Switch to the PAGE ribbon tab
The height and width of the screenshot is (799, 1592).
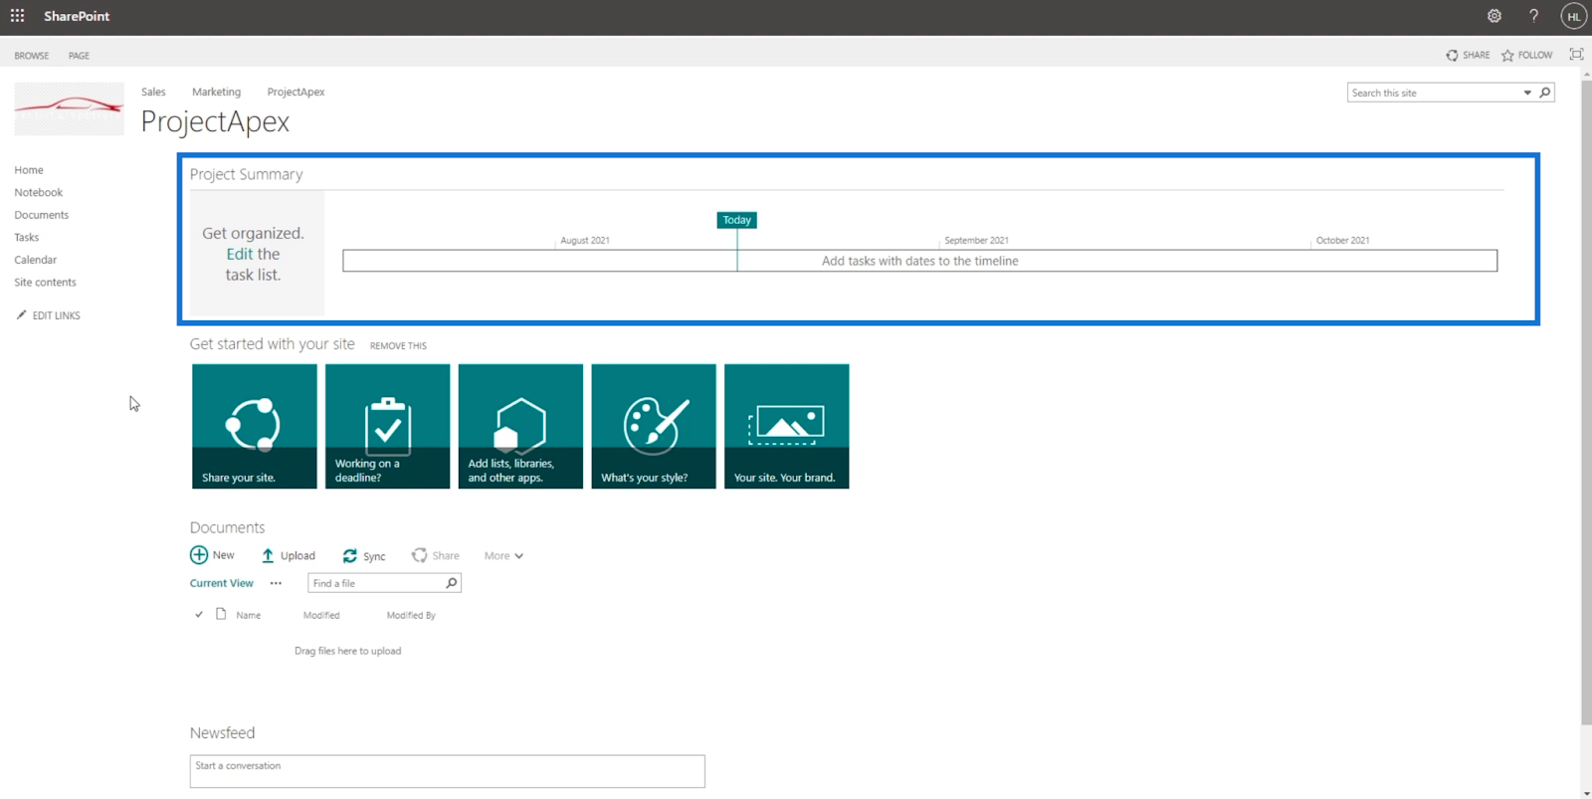click(x=79, y=56)
